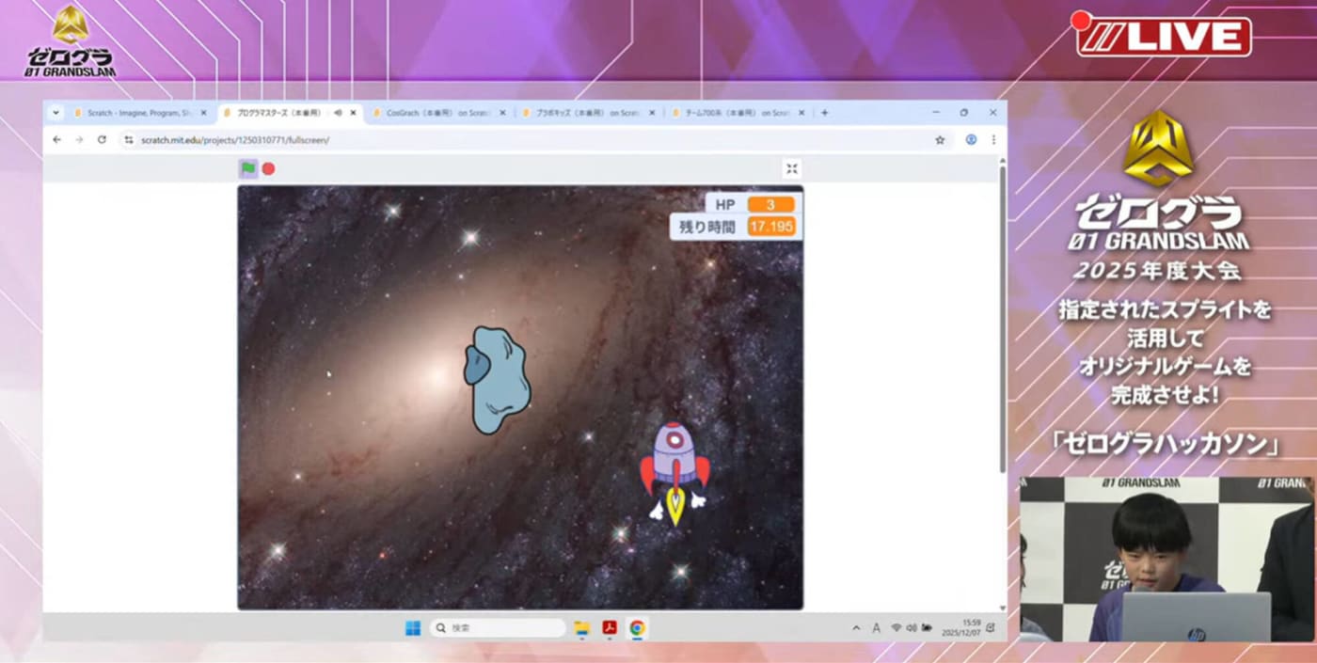The image size is (1317, 663).
Task: Open the Chrome profile avatar
Action: point(971,139)
